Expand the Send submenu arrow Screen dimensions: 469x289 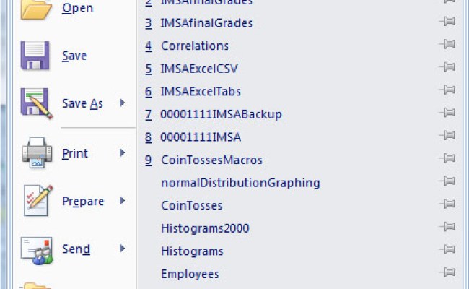click(123, 249)
